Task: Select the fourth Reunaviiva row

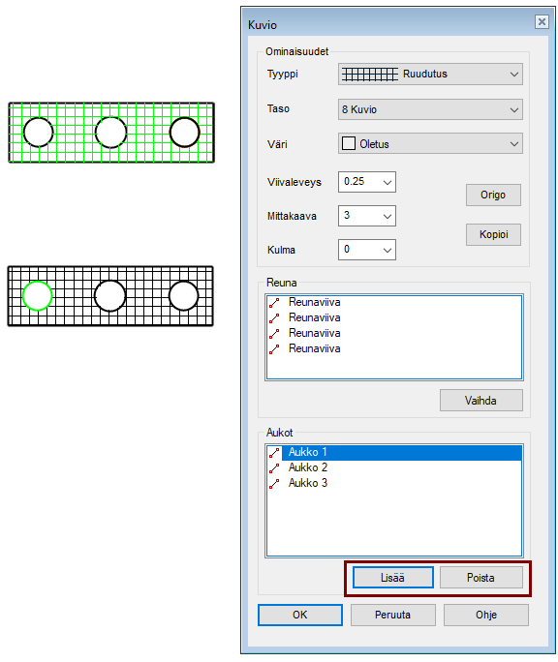Action: 394,348
